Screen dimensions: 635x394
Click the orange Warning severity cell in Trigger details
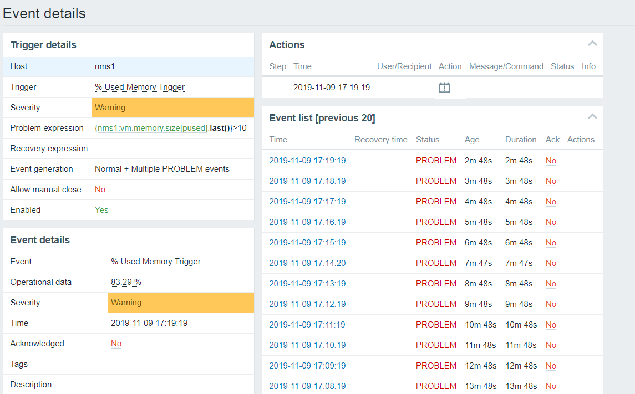172,108
